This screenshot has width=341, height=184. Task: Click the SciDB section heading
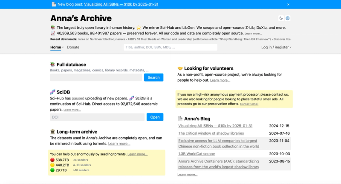63,92
